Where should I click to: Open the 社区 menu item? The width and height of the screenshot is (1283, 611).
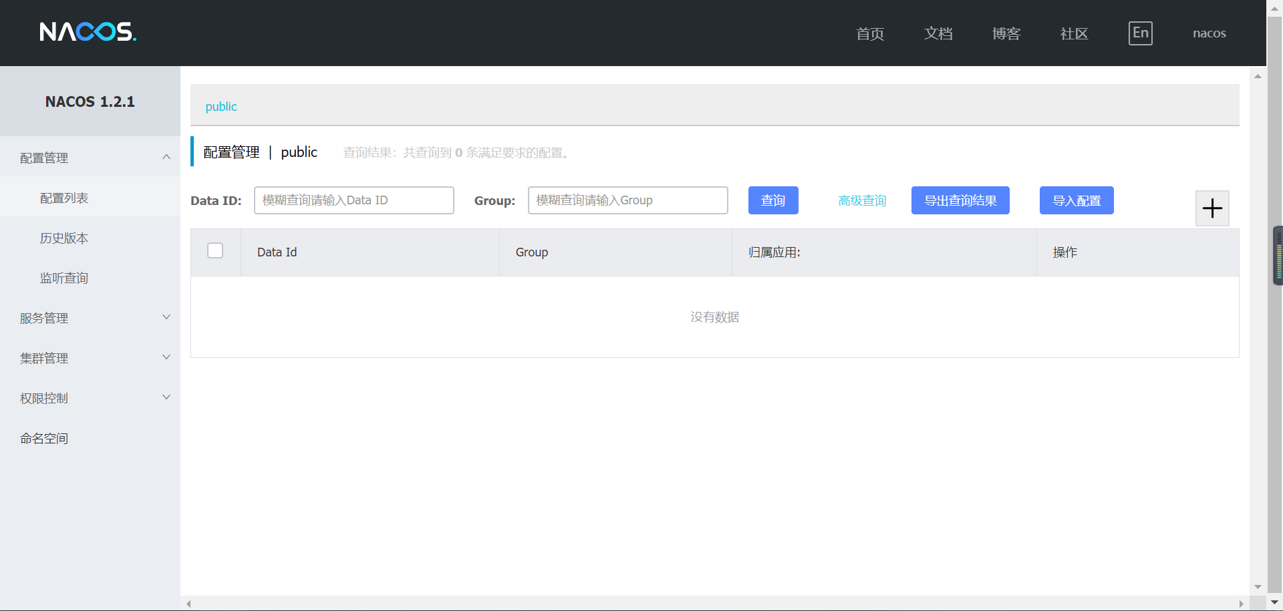tap(1074, 33)
